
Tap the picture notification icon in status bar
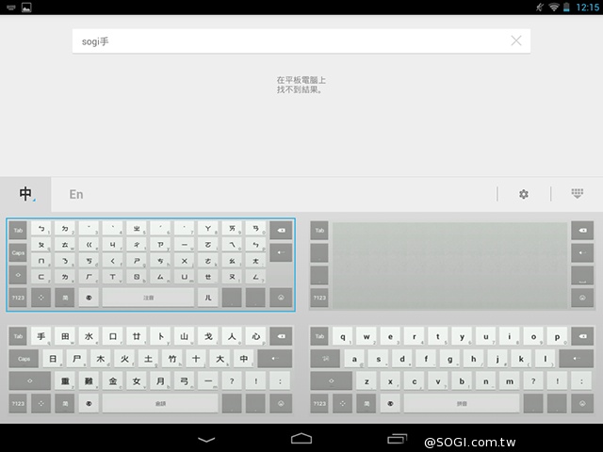26,8
